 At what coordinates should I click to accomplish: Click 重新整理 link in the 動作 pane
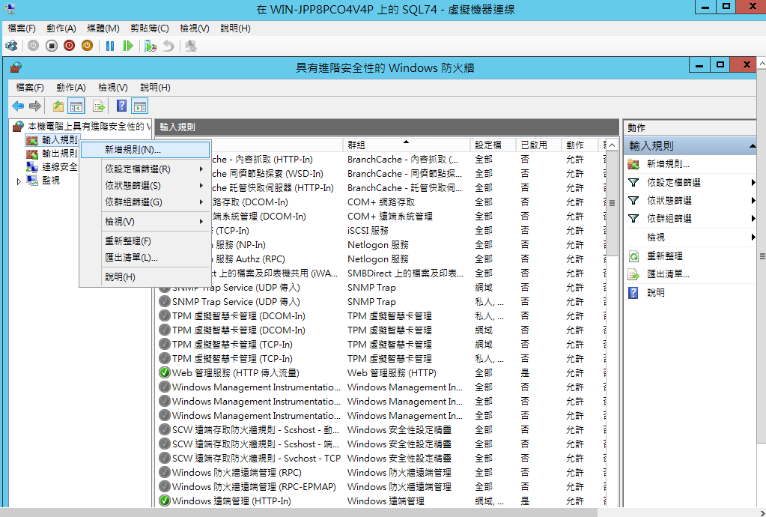(665, 256)
